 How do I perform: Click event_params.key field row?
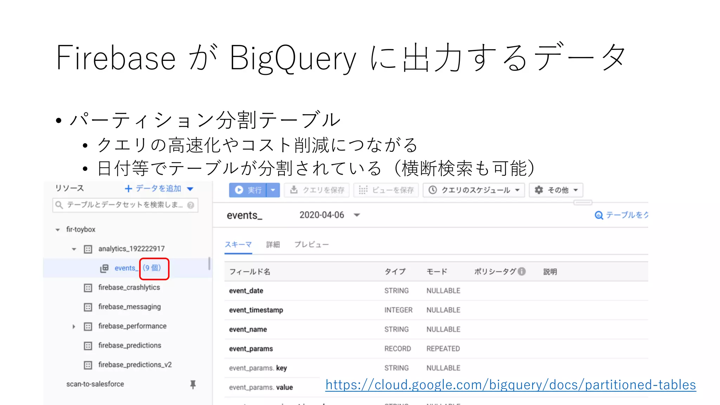[x=436, y=368]
